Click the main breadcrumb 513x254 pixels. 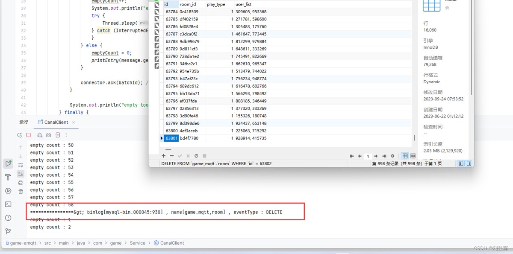(x=64, y=243)
